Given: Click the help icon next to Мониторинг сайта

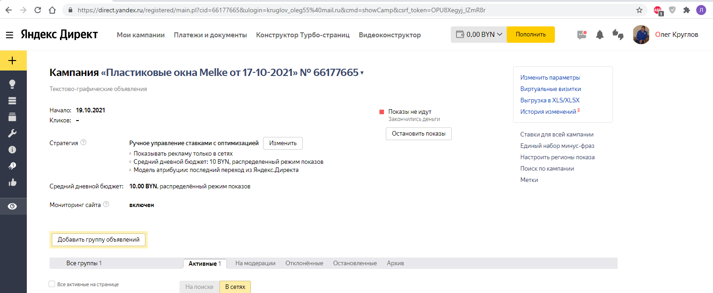Looking at the screenshot, I should (x=106, y=204).
